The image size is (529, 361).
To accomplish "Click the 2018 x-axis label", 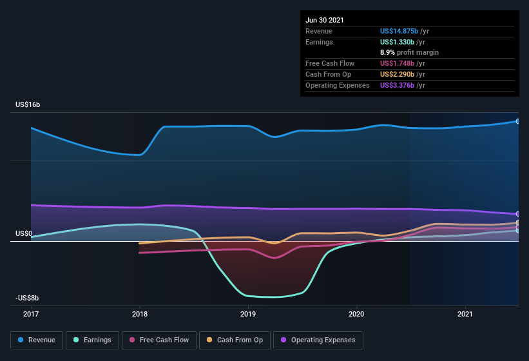I will click(140, 314).
